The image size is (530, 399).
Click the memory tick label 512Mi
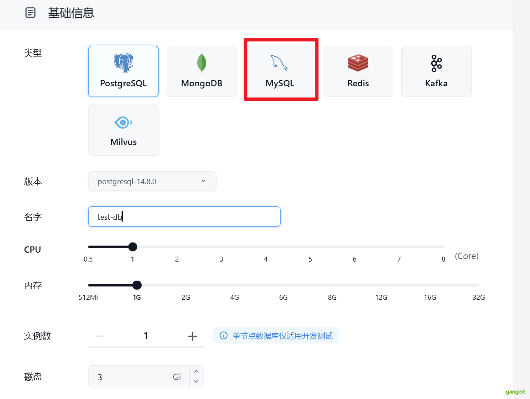click(88, 298)
